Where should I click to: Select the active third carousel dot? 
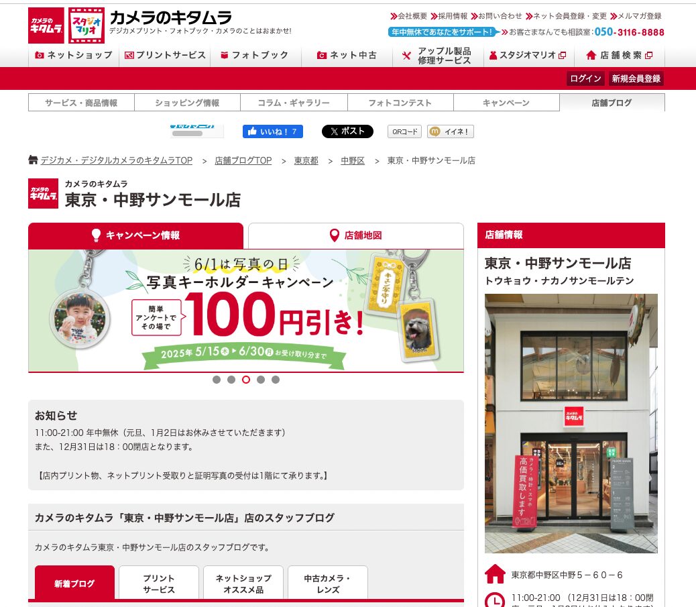tap(246, 380)
